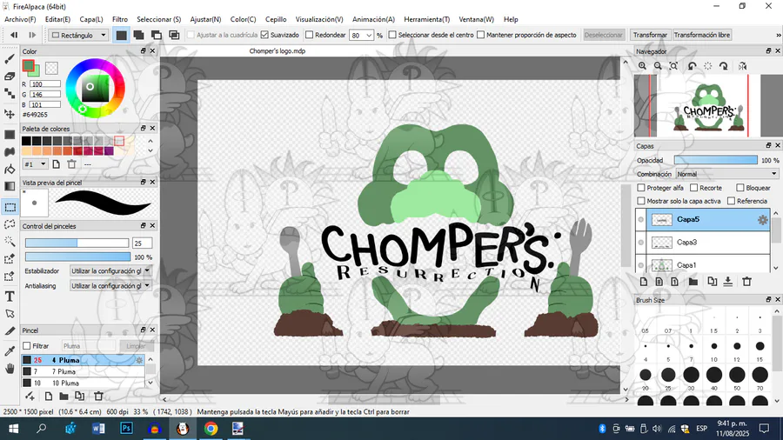The height and width of the screenshot is (440, 783).
Task: Merge layer down icon in Capas
Action: click(728, 282)
